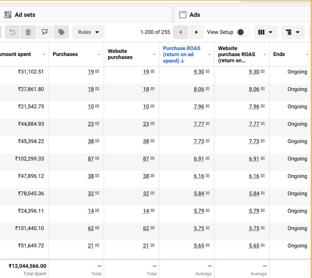Viewport: 312px width, 278px height.
Task: Click the undo arrow icon
Action: (12, 32)
